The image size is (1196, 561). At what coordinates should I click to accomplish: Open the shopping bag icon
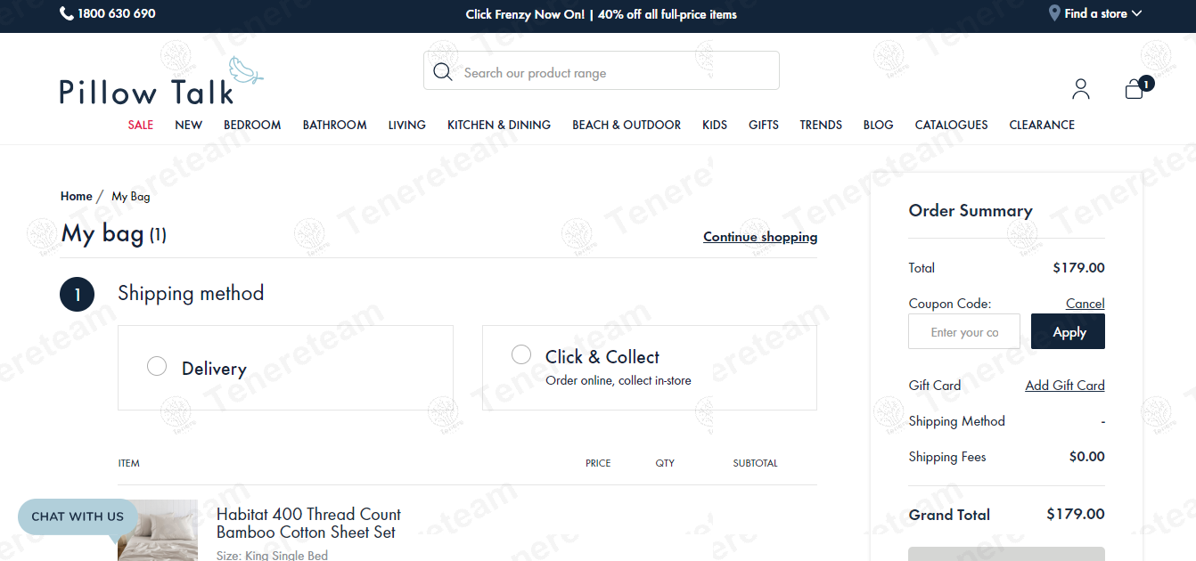click(x=1135, y=88)
